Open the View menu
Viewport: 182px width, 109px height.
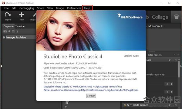point(50,8)
